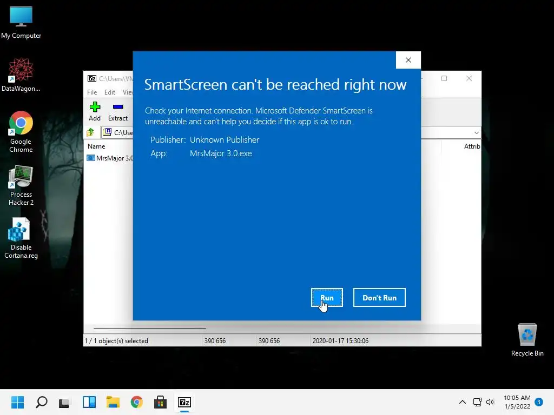Close the 7-Zip window
The width and height of the screenshot is (554, 415).
pyautogui.click(x=469, y=78)
